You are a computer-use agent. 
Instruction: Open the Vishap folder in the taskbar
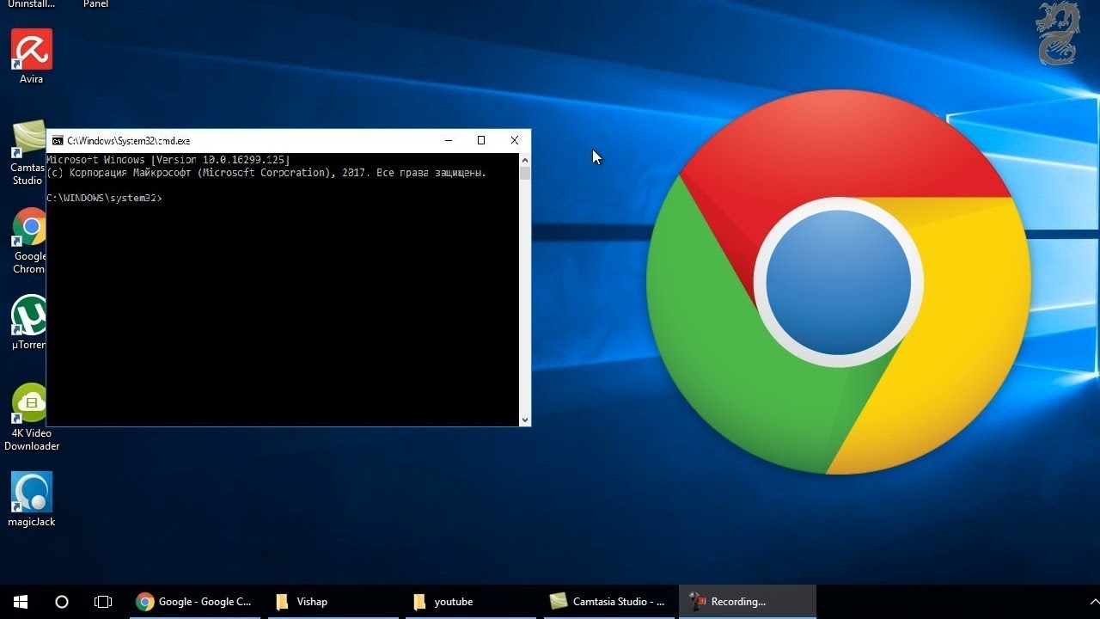(x=333, y=602)
